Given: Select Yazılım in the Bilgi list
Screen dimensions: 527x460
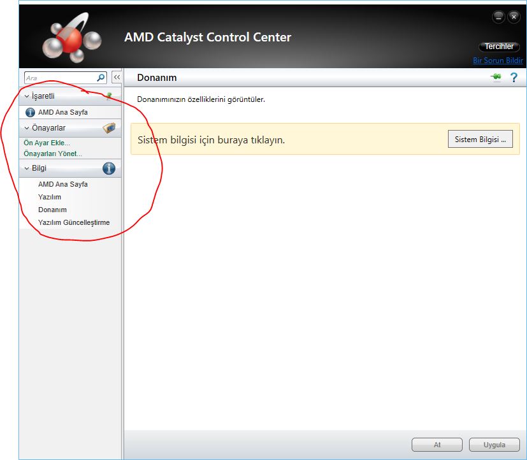Looking at the screenshot, I should click(x=50, y=197).
